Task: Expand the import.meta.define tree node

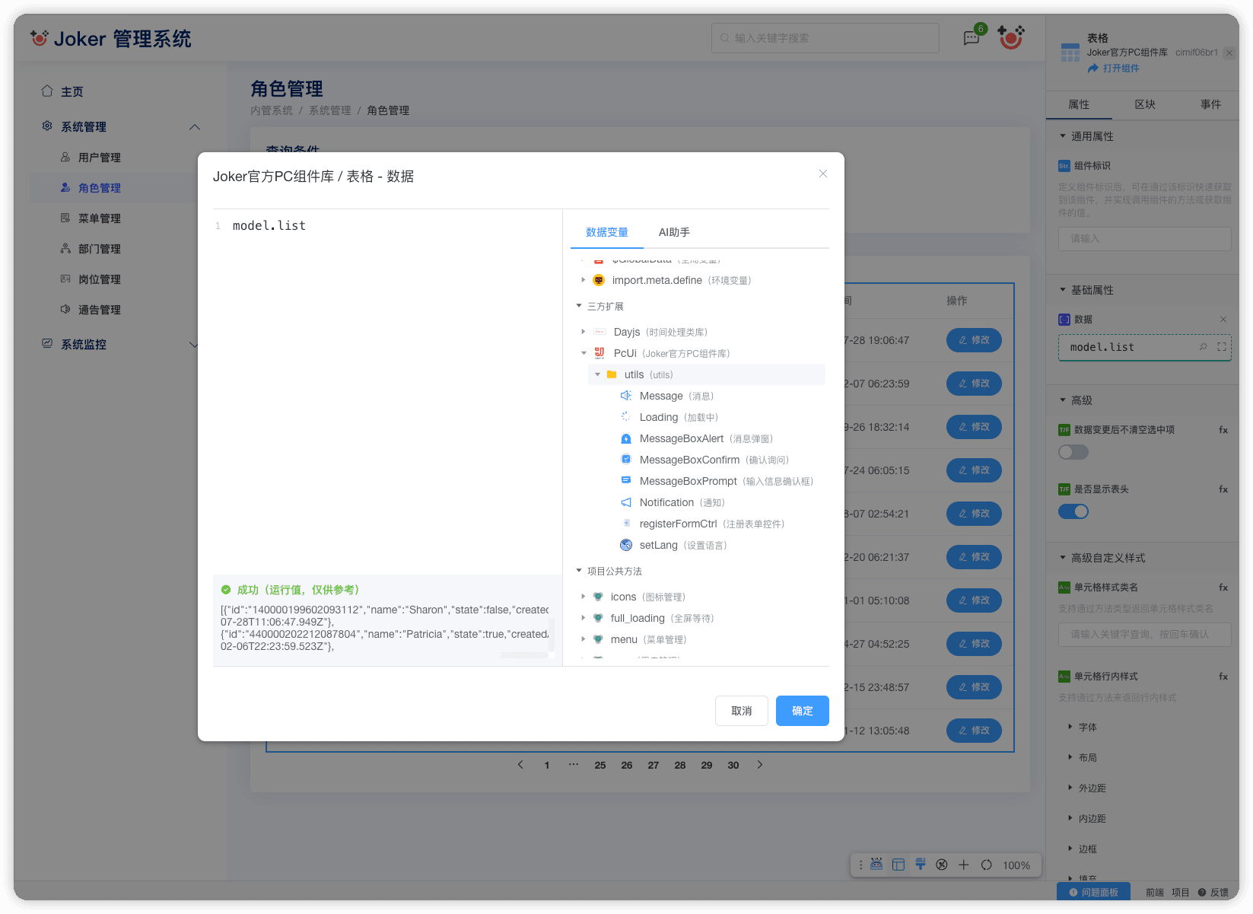Action: click(584, 280)
